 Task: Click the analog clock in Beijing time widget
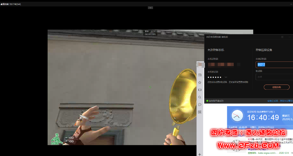[x=237, y=116]
